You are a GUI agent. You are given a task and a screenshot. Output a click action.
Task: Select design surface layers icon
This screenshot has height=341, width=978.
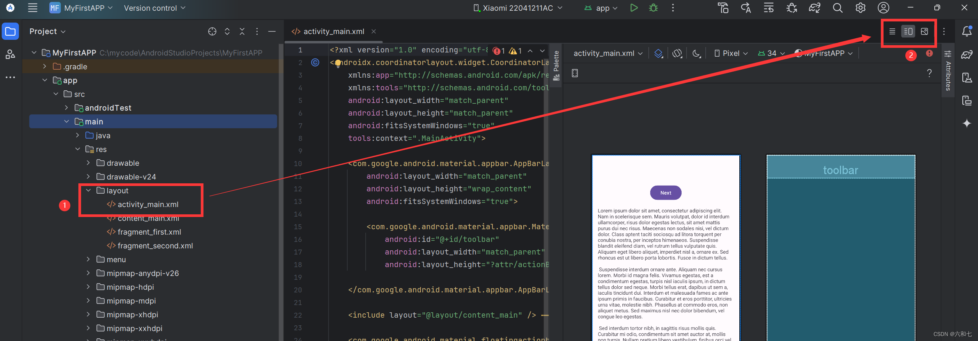tap(658, 54)
